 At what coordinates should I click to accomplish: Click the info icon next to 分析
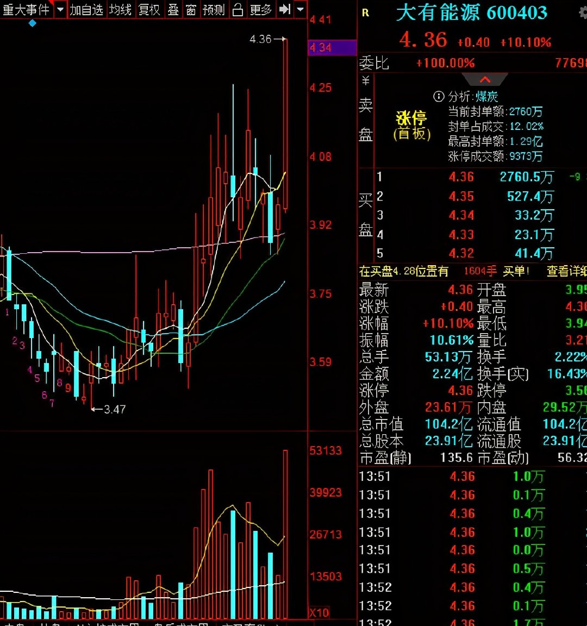pos(439,97)
